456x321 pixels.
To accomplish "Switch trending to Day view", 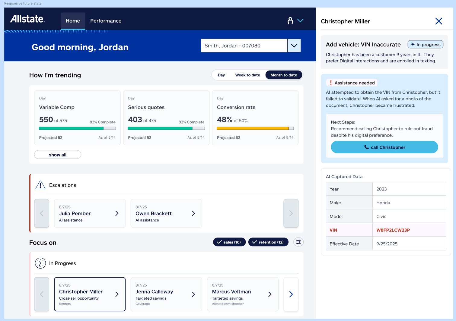I will tap(221, 75).
